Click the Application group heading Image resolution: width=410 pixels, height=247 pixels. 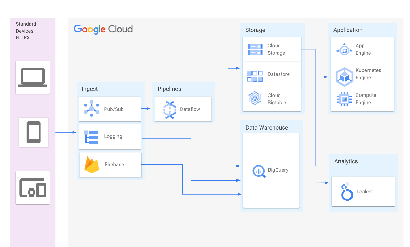[x=348, y=30]
